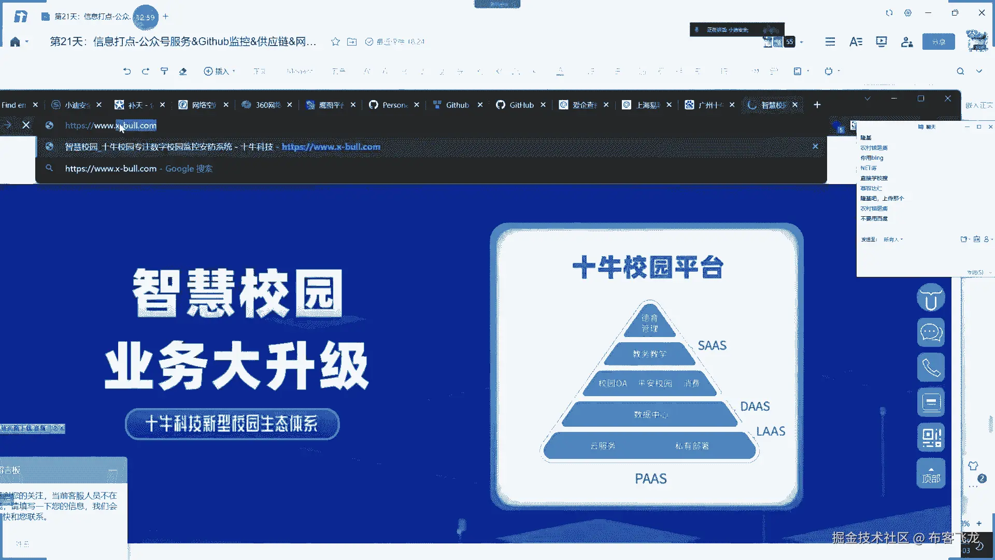Click the browser address bar URL
The image size is (995, 560).
[110, 125]
